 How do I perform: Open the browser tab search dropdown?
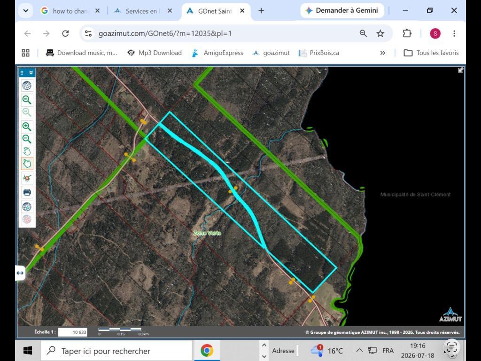click(x=26, y=11)
